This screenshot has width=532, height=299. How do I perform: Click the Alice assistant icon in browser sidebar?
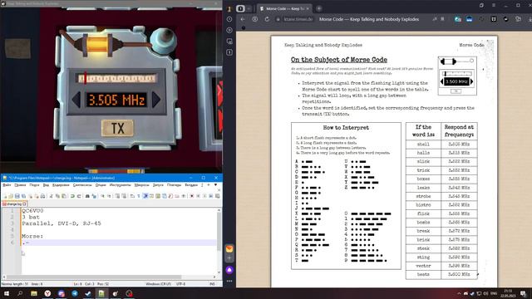coord(229,270)
